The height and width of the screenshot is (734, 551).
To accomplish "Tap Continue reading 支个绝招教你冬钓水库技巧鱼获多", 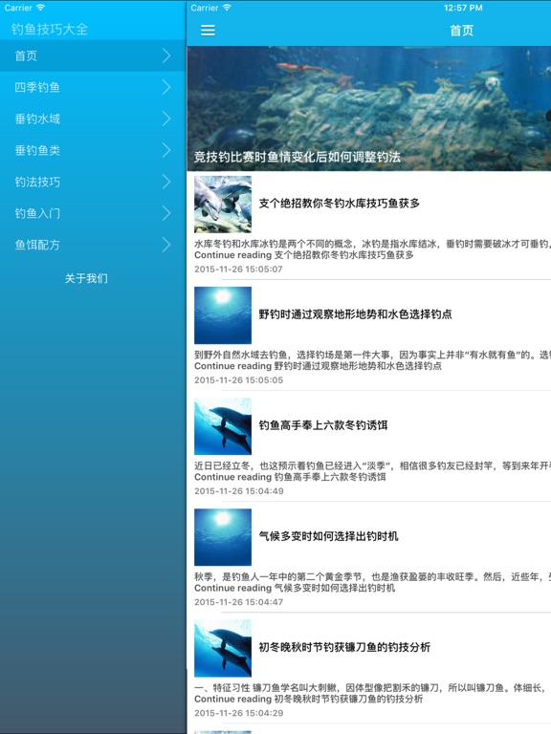I will pos(304,255).
